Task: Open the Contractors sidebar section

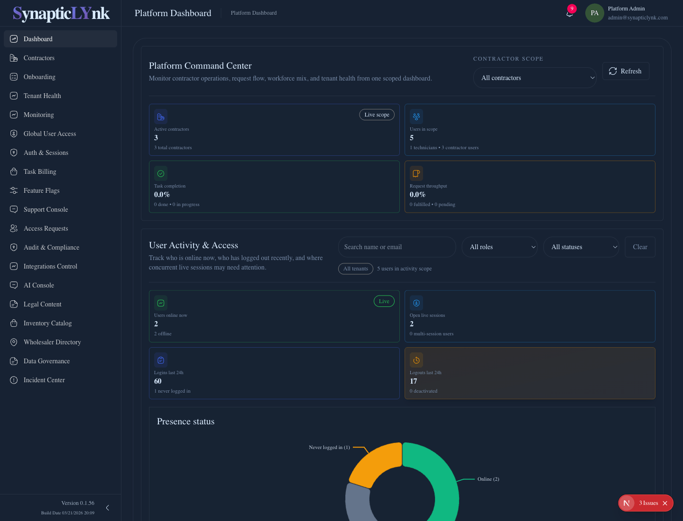Action: (39, 58)
